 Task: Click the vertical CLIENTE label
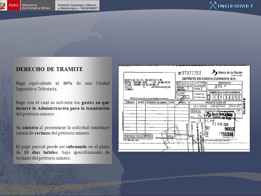pos(244,106)
